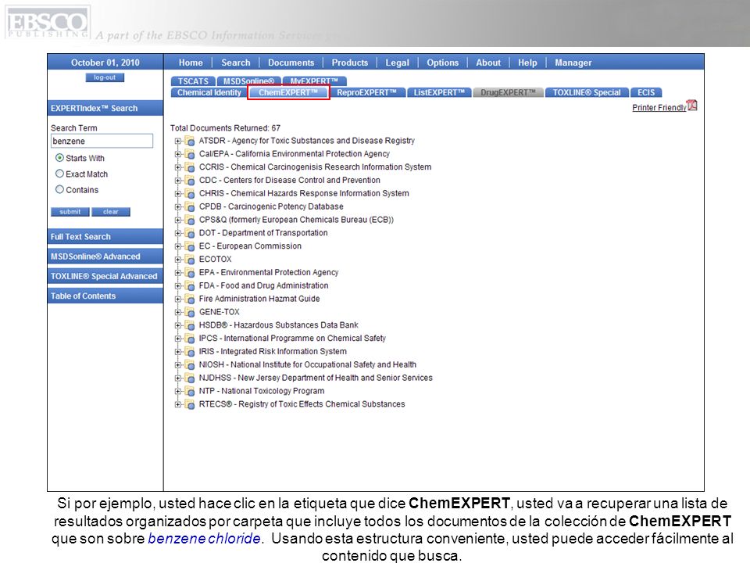Click the ATSDR folder icon
750x563 pixels.
coord(190,142)
